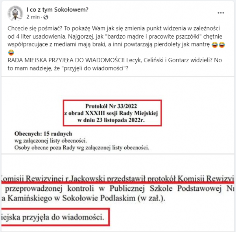Click the falcon profile avatar
The image size is (236, 232).
15,13
